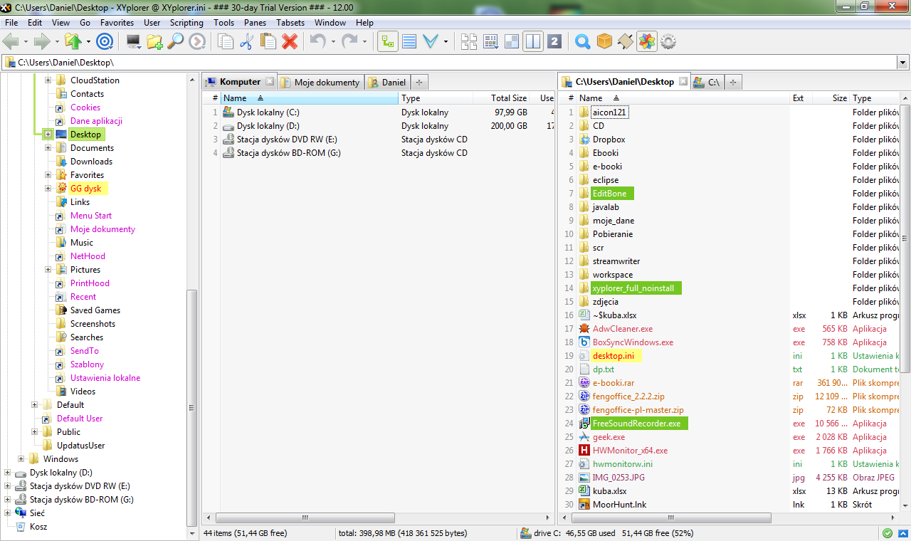Viewport: 911px width, 541px height.
Task: Click the Back arrow toolbar icon
Action: coord(11,42)
